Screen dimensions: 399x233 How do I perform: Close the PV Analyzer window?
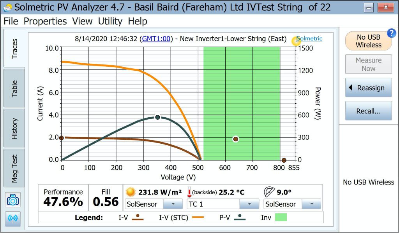pyautogui.click(x=386, y=8)
